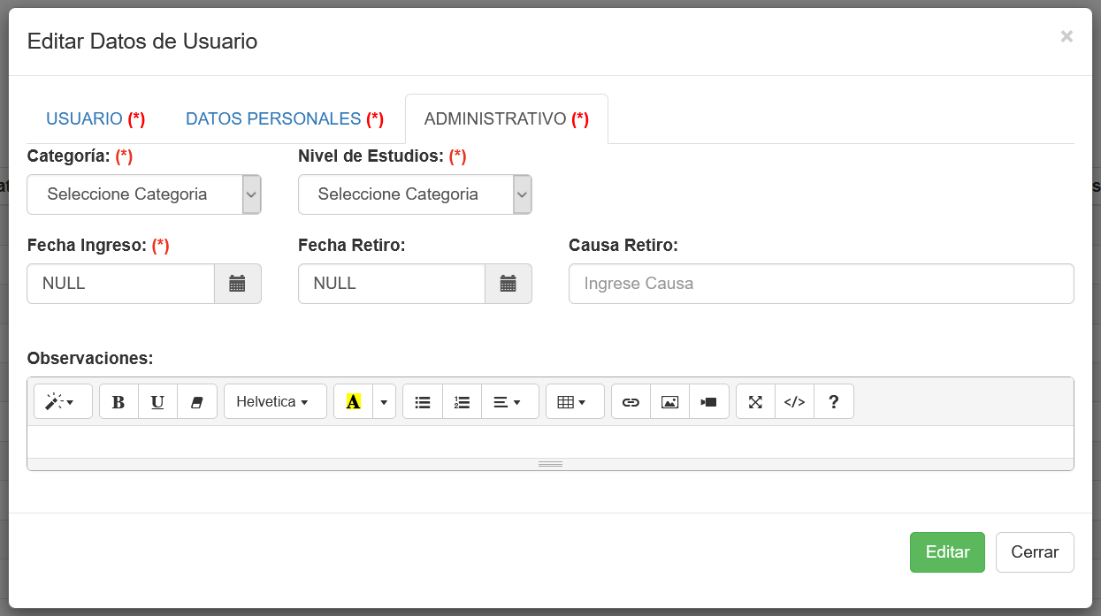Click the Cerrar button
This screenshot has width=1101, height=616.
click(x=1035, y=552)
